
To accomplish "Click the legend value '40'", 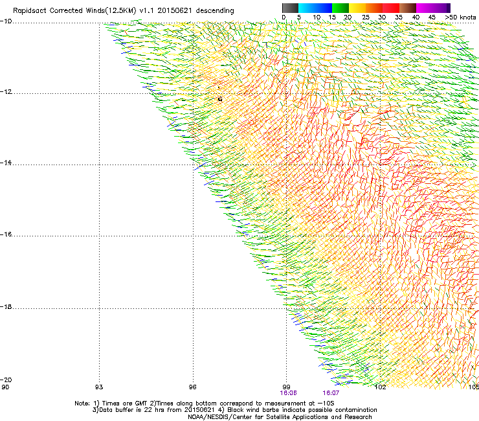I will (416, 17).
